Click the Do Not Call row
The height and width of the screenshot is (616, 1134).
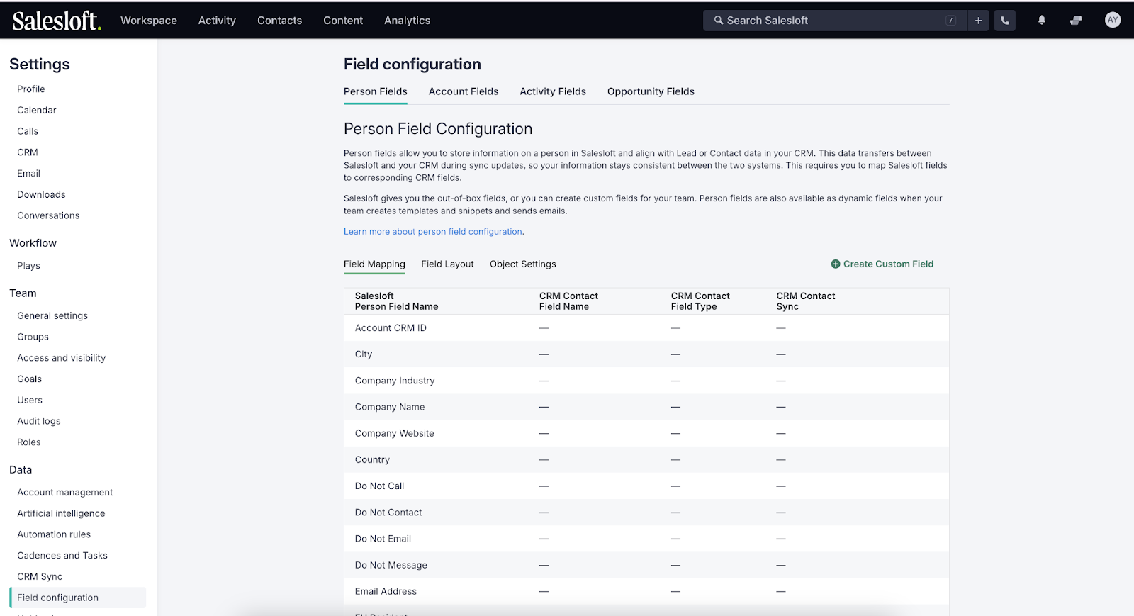point(646,486)
